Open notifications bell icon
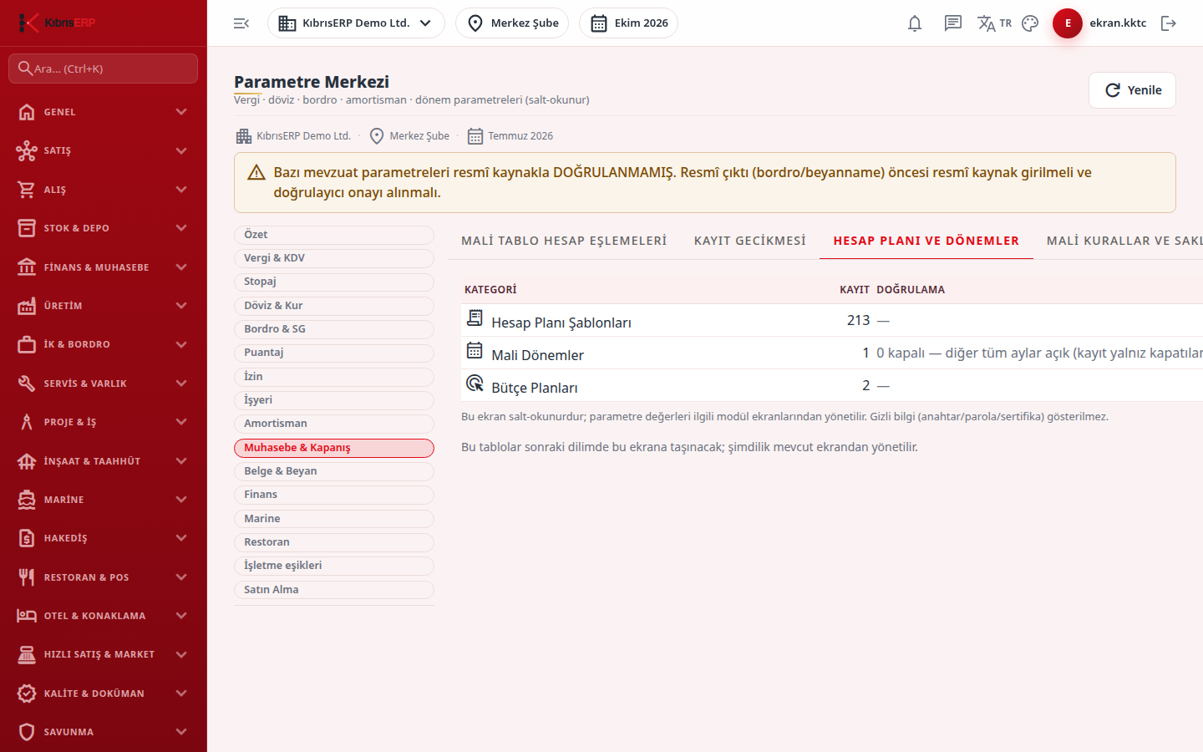Screen dimensions: 1203x752 [x=915, y=23]
